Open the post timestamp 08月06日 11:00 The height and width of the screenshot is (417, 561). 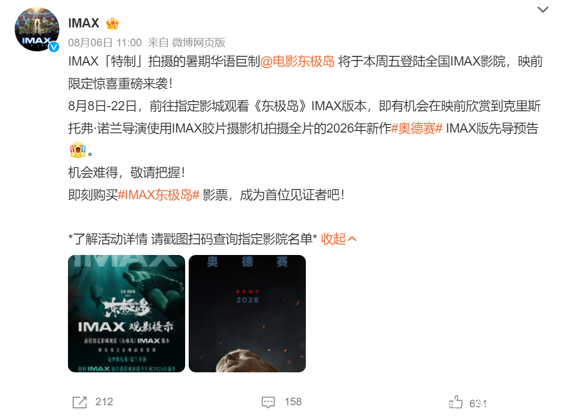point(105,43)
